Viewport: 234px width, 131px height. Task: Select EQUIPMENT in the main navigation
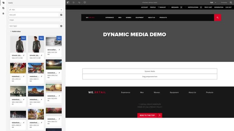(139, 17)
